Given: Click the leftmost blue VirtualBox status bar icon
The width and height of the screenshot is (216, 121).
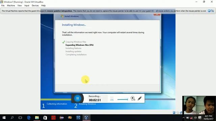Looking at the screenshot, I should tap(174, 113).
